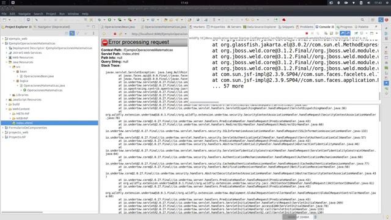
Task: Click the browser back arrow icon
Action: tap(104, 34)
